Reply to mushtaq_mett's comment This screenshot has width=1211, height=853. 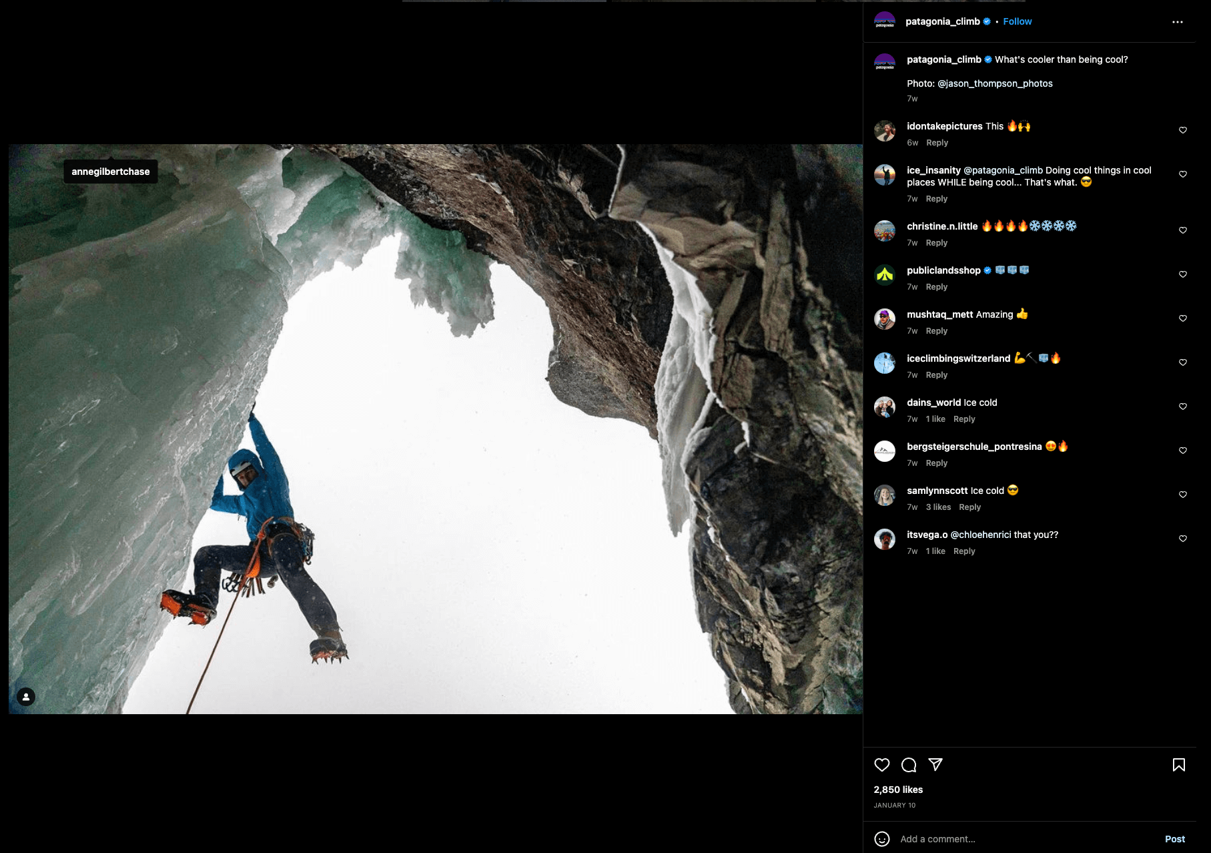pos(936,331)
